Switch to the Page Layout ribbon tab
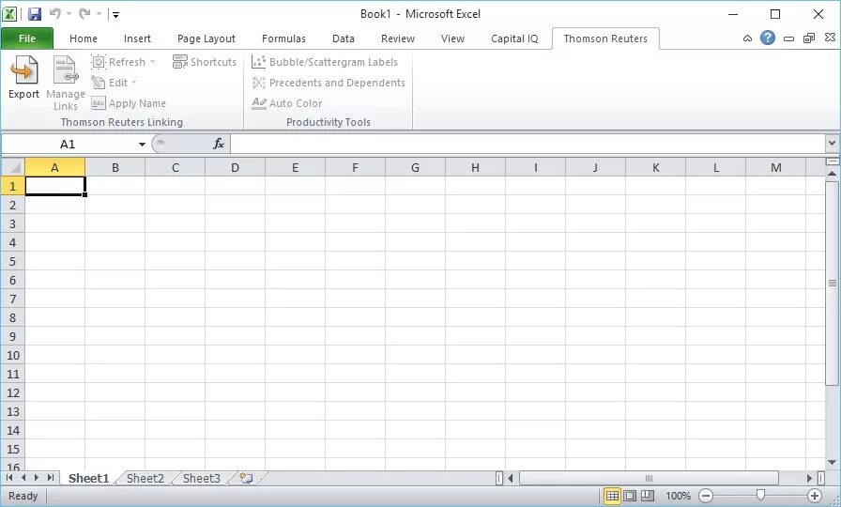This screenshot has height=507, width=841. click(x=206, y=38)
